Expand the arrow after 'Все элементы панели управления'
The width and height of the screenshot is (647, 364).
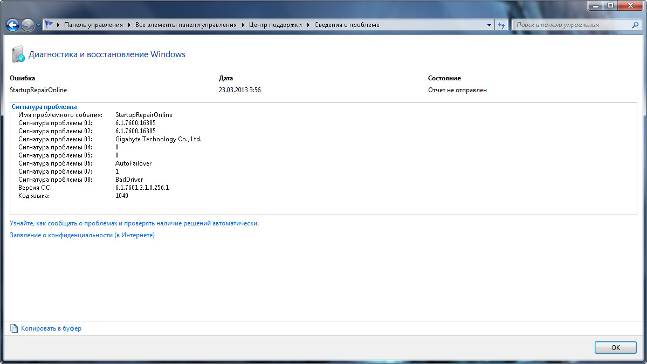pos(243,25)
